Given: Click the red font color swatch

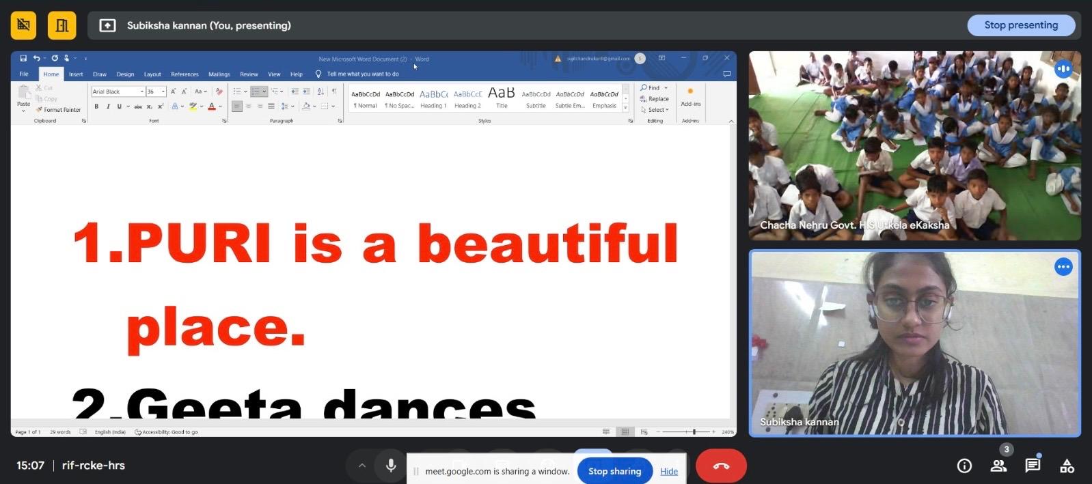Looking at the screenshot, I should (212, 106).
